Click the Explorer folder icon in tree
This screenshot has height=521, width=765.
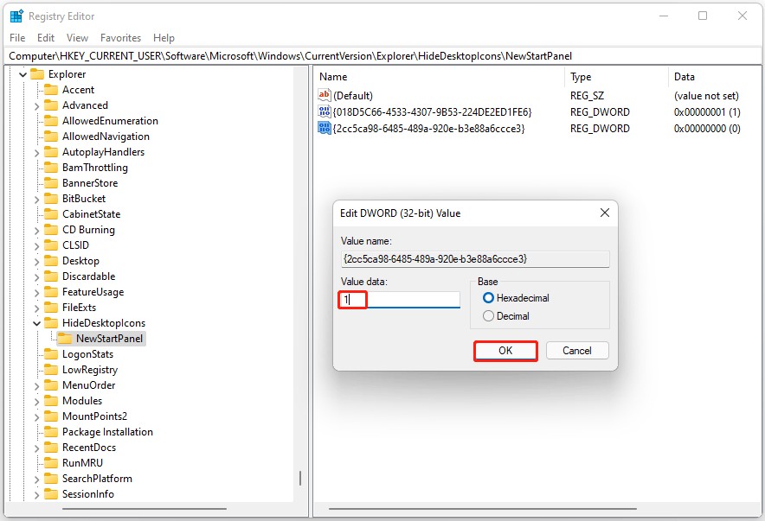pyautogui.click(x=37, y=74)
